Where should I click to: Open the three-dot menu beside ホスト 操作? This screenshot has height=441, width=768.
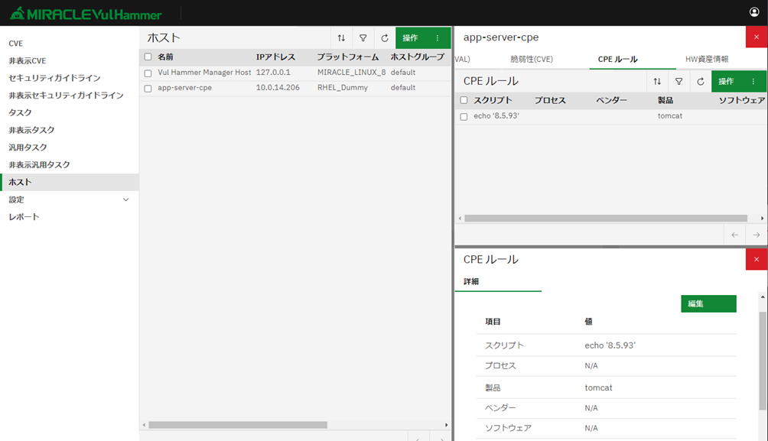pyautogui.click(x=438, y=38)
